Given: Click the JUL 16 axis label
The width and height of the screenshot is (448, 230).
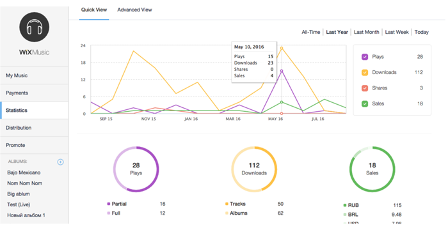Looking at the screenshot, I should point(317,119).
